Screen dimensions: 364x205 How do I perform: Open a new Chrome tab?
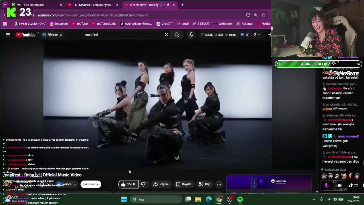(182, 5)
